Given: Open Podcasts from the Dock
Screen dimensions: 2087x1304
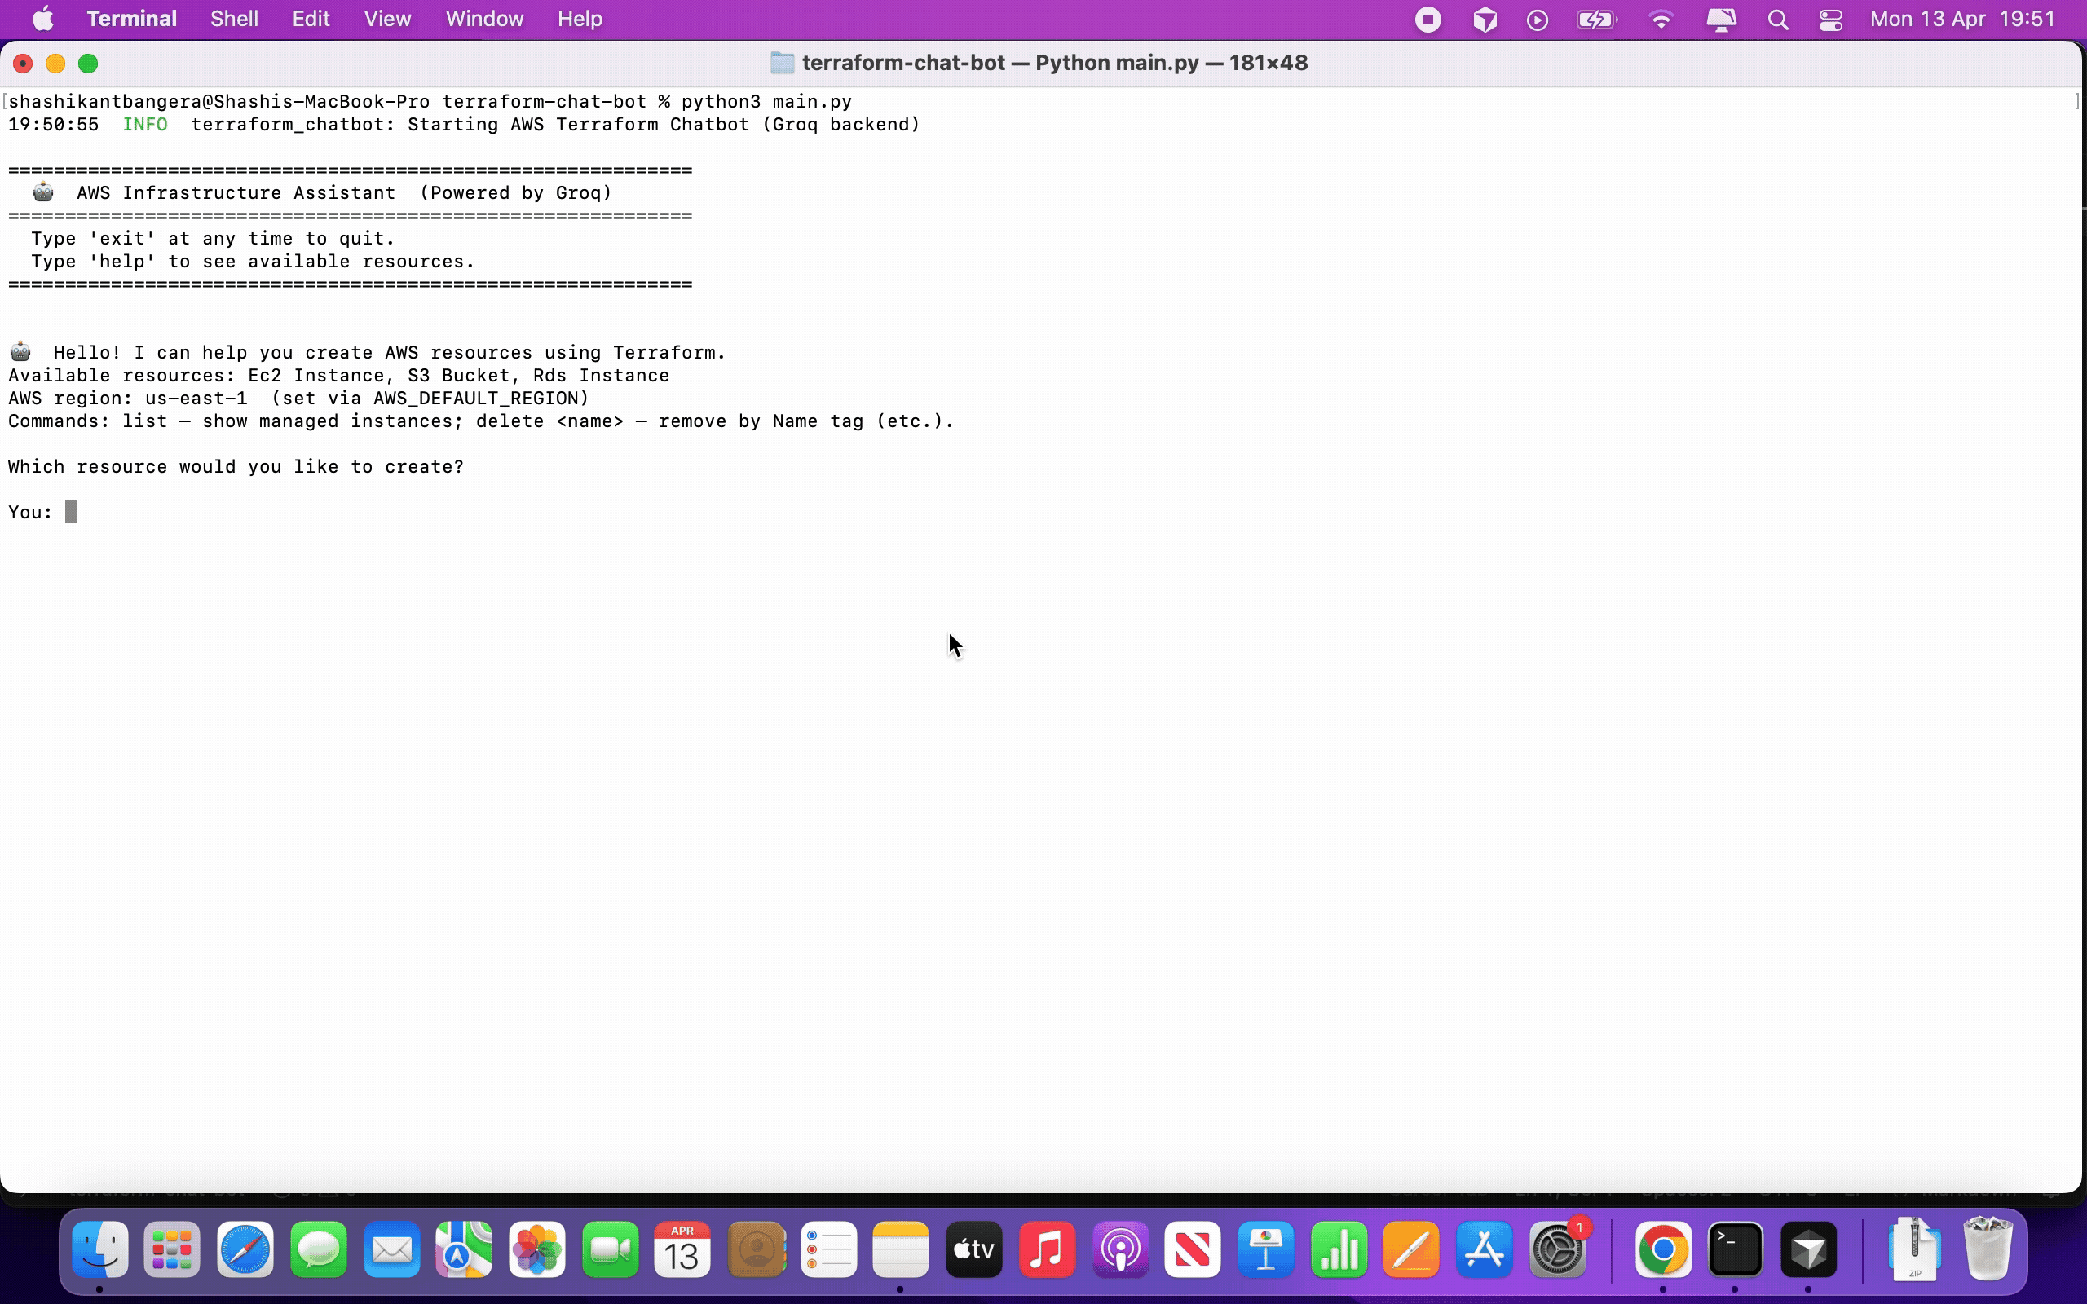Looking at the screenshot, I should 1120,1249.
